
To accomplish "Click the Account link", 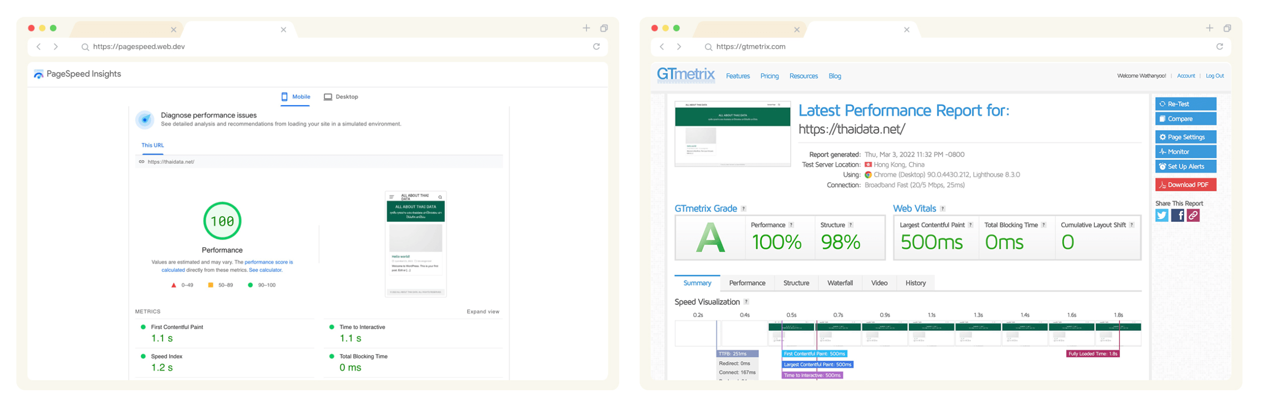I will [1186, 75].
